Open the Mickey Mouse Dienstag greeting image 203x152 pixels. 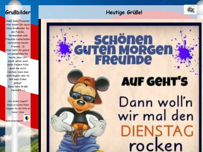pyautogui.click(x=122, y=86)
